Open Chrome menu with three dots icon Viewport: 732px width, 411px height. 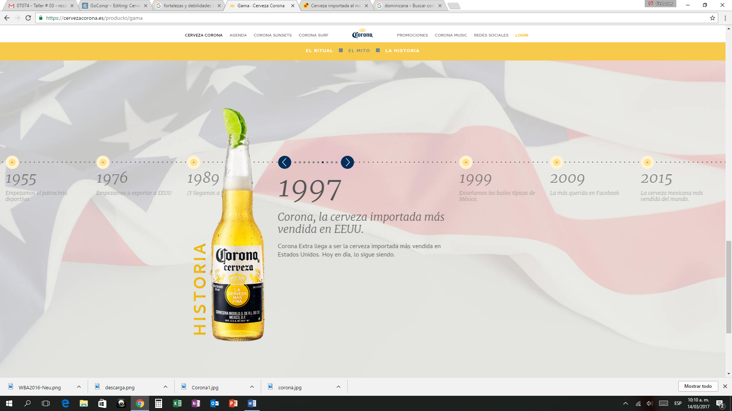click(725, 18)
